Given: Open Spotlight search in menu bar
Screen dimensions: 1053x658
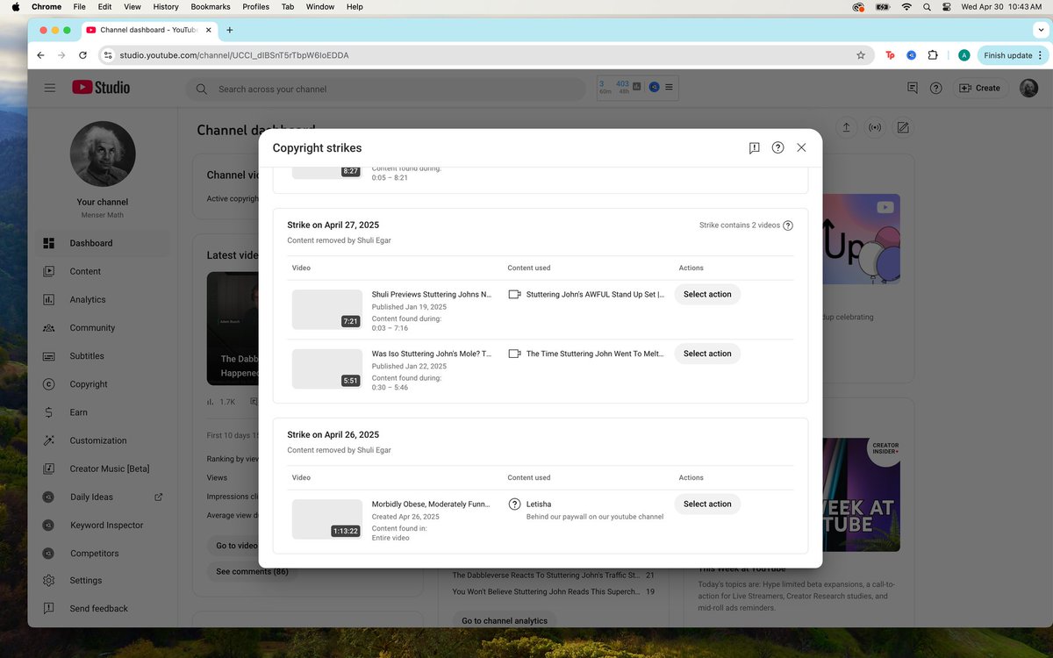Looking at the screenshot, I should (927, 6).
